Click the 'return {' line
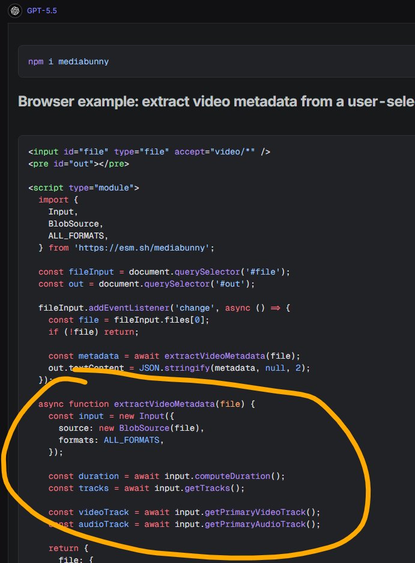The image size is (415, 563). pyautogui.click(x=68, y=549)
